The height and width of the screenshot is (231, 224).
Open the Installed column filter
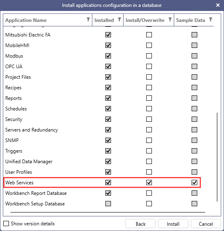click(119, 19)
